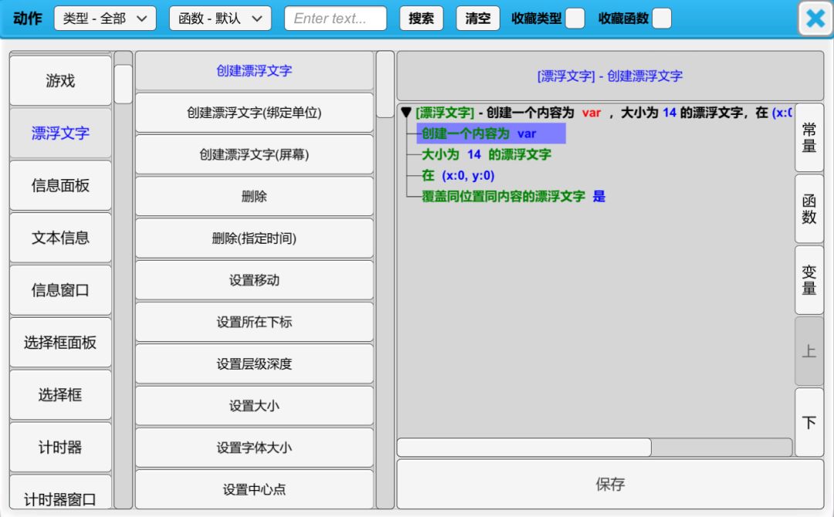Screen dimensions: 834x517
Task: Switch to the 常量 side tab
Action: 809,137
